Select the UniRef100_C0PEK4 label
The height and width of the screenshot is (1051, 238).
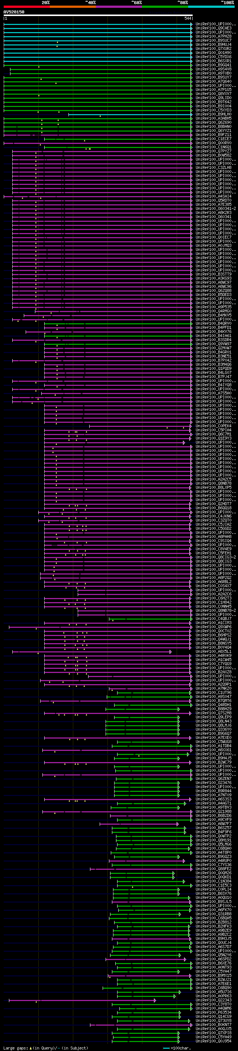point(213,426)
